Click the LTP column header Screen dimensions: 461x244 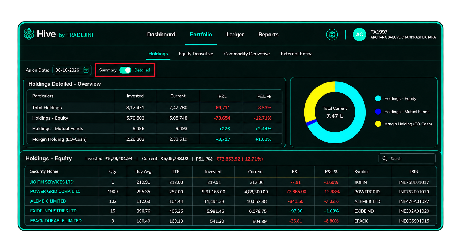176,172
